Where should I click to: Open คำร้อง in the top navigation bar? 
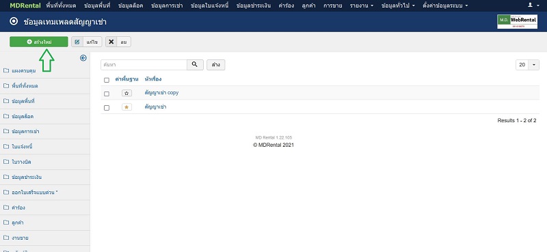point(286,5)
